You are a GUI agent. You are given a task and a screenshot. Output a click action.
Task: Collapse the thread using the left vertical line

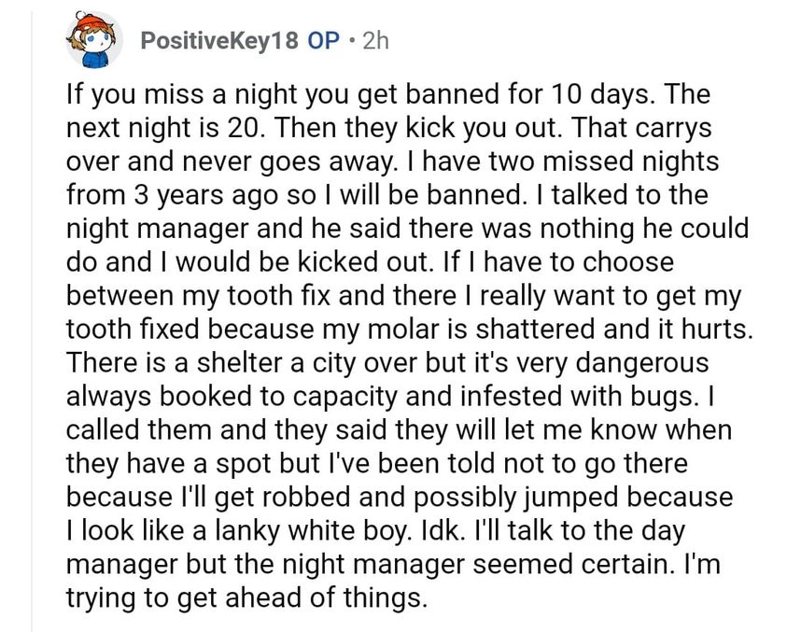tap(32, 321)
